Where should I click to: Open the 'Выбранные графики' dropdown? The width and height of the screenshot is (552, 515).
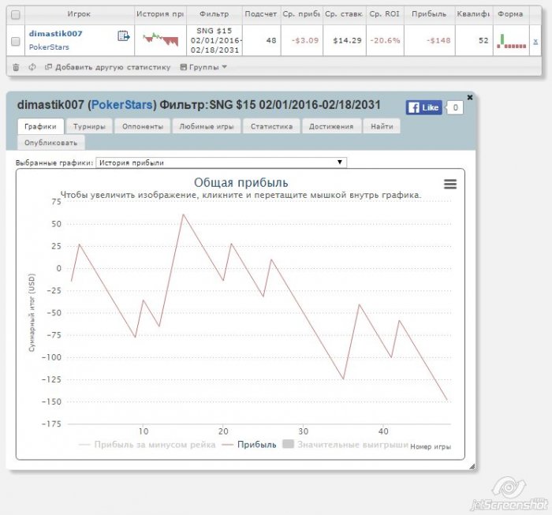[221, 162]
